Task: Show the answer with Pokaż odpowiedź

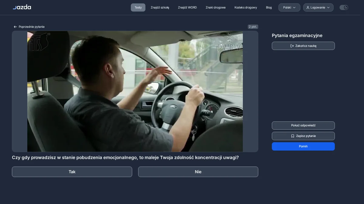Action: click(x=303, y=125)
